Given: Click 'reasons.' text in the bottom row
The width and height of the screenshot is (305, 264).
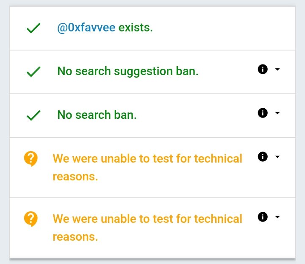Looking at the screenshot, I should click(75, 236).
